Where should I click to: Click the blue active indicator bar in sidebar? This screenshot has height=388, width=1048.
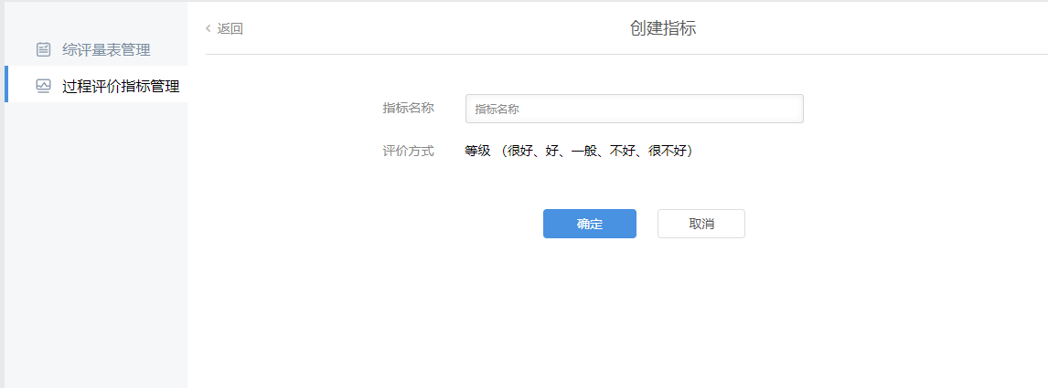click(6, 84)
